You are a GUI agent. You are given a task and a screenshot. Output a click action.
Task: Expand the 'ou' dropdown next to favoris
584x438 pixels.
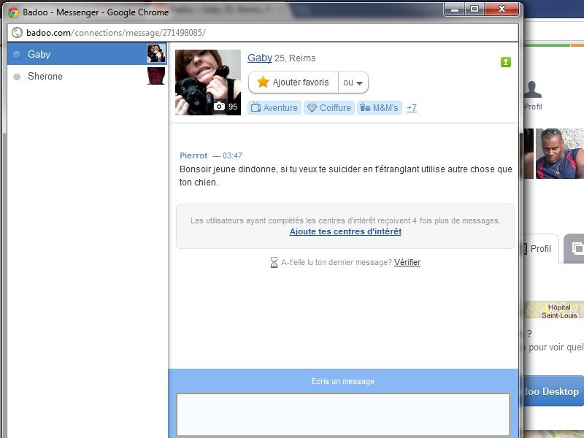[x=353, y=82]
